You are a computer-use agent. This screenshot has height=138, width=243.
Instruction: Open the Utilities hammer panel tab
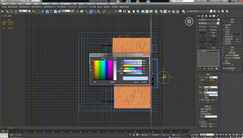217,16
